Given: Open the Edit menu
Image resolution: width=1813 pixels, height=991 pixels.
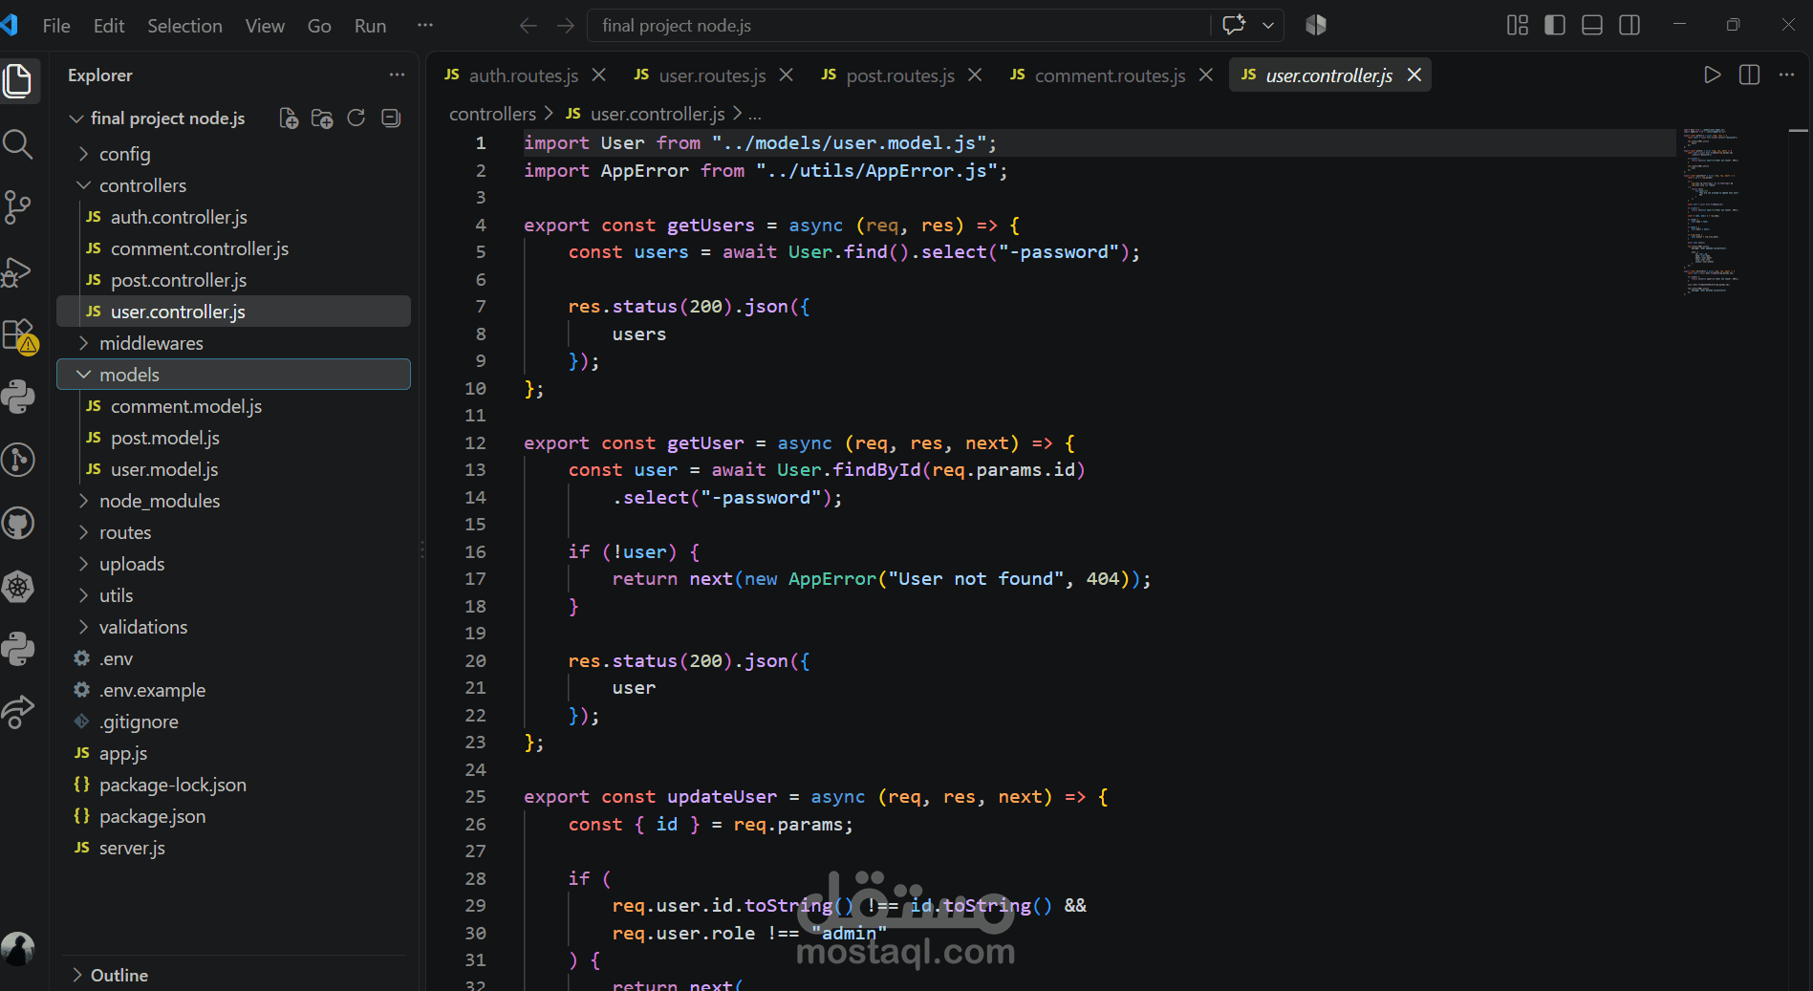Looking at the screenshot, I should 109,26.
